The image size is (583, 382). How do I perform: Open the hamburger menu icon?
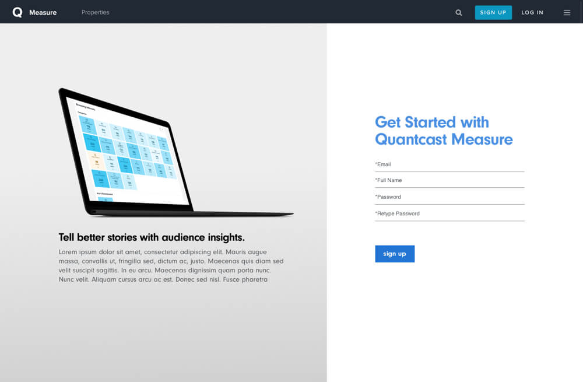567,13
